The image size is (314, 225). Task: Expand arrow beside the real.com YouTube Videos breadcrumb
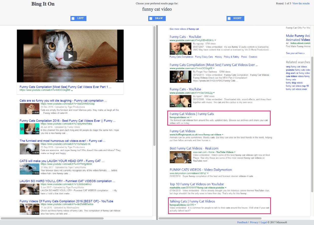tap(235, 152)
